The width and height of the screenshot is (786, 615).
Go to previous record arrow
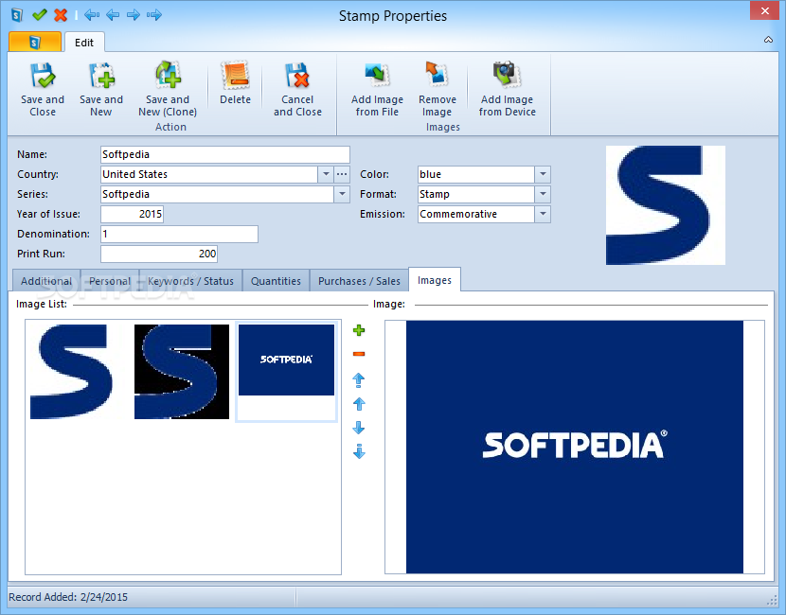pos(113,15)
